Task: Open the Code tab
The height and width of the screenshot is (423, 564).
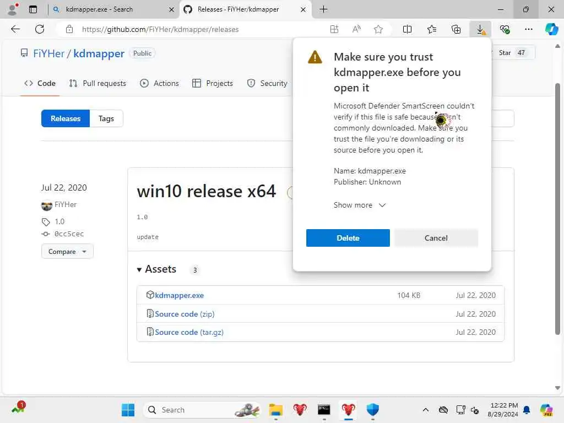Action: [x=40, y=84]
